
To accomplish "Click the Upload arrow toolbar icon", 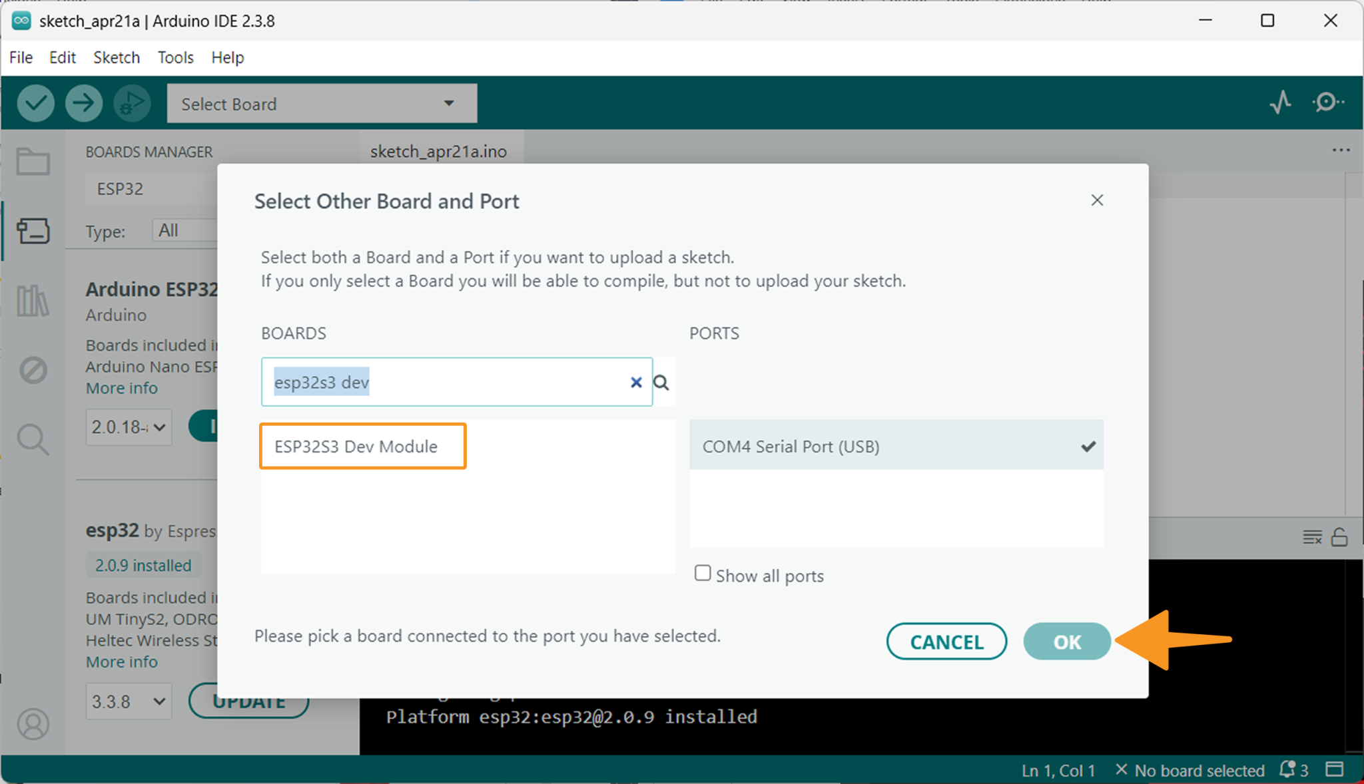I will [84, 103].
